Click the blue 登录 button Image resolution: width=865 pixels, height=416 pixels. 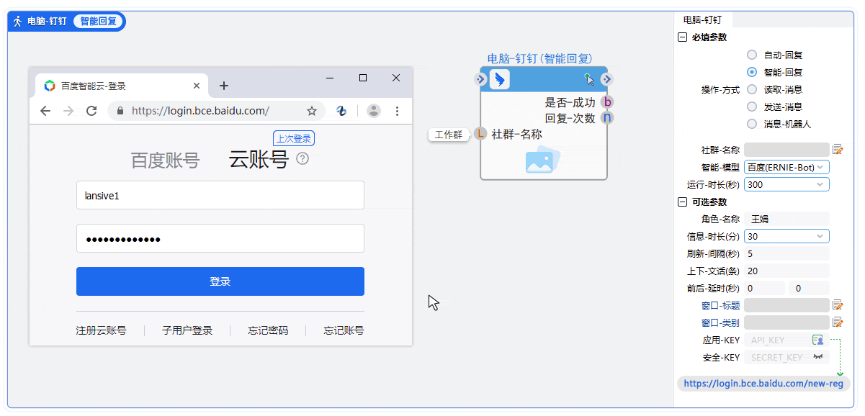coord(220,281)
